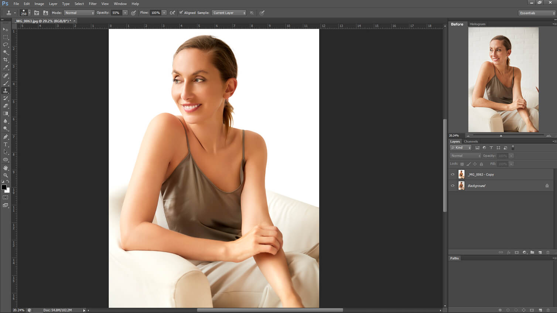Open the Opacity 55% slider arrow
Viewport: 557px width, 313px height.
[x=125, y=13]
